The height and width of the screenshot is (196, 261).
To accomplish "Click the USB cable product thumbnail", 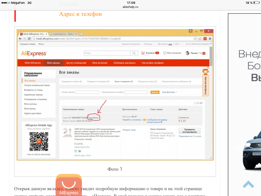I will (x=67, y=133).
